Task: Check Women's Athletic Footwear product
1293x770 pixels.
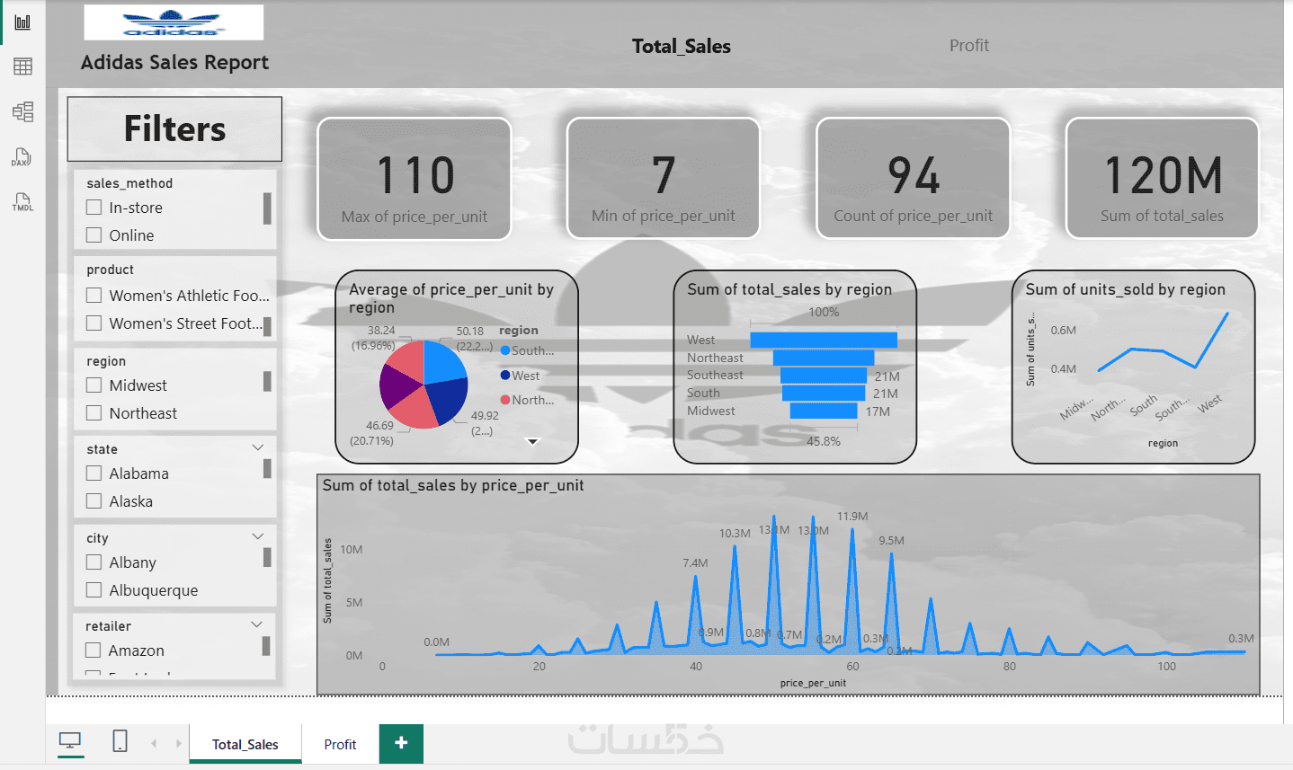Action: [94, 296]
